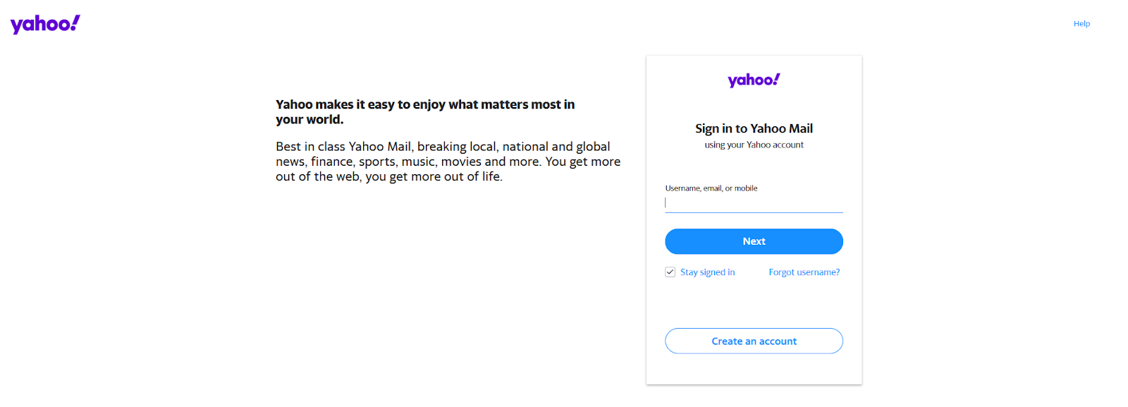Click the Yahoo logo inside the sign-in card
The height and width of the screenshot is (407, 1128).
pos(754,80)
